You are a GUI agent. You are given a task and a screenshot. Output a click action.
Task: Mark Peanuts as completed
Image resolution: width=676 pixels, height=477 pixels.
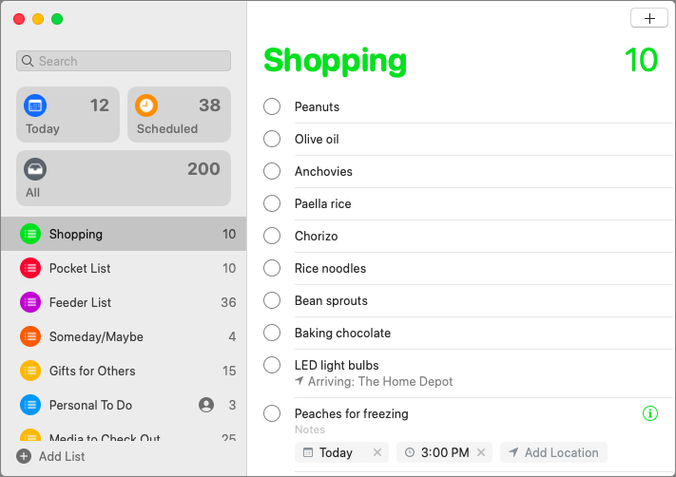(272, 106)
